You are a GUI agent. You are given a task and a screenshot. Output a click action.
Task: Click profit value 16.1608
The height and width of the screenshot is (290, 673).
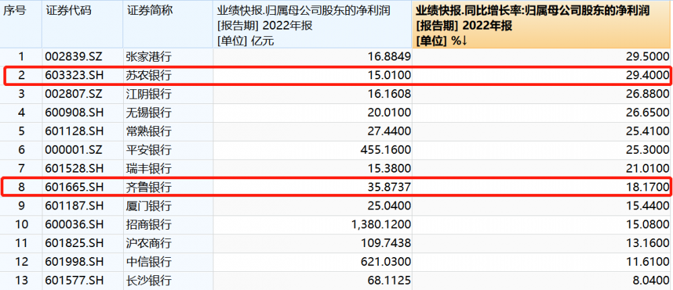390,94
